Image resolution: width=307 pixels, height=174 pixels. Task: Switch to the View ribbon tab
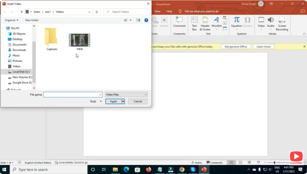(x=157, y=11)
